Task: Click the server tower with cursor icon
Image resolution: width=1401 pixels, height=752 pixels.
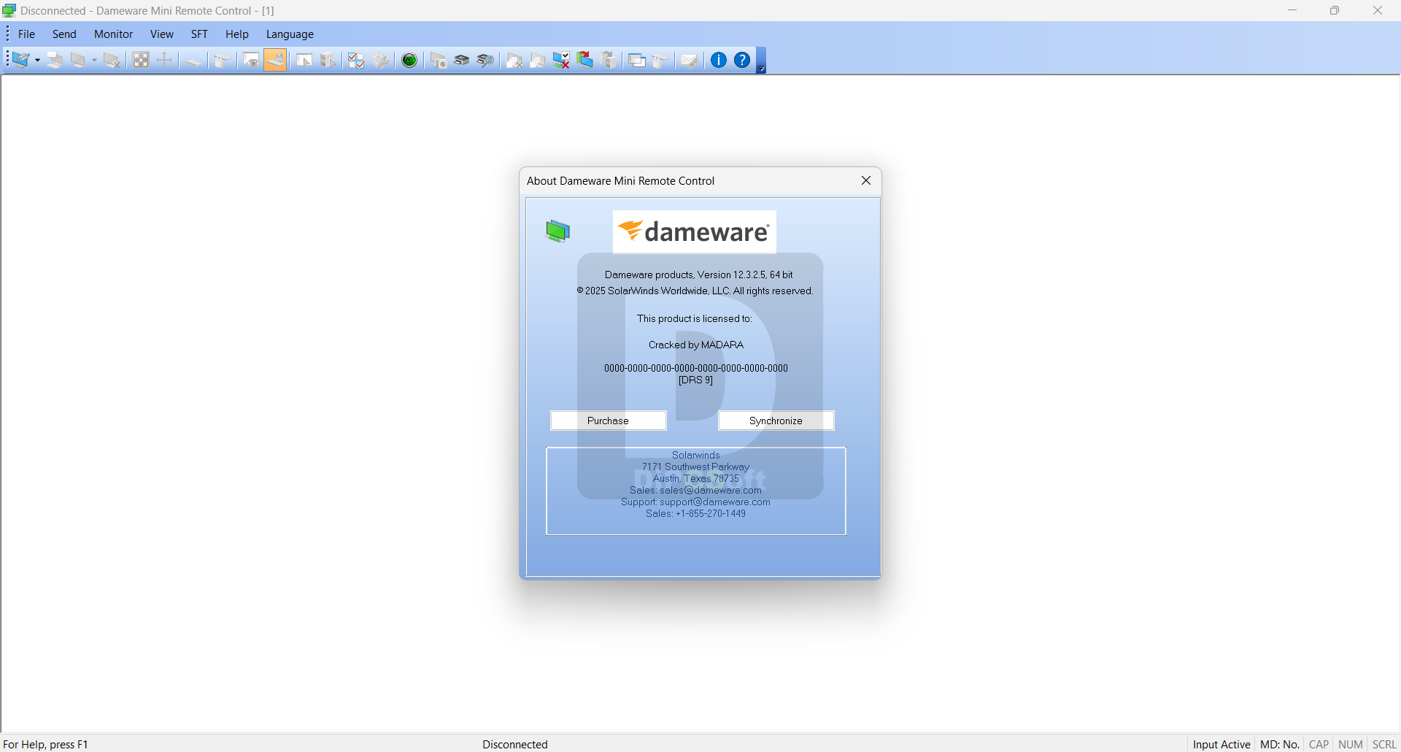Action: click(x=328, y=61)
